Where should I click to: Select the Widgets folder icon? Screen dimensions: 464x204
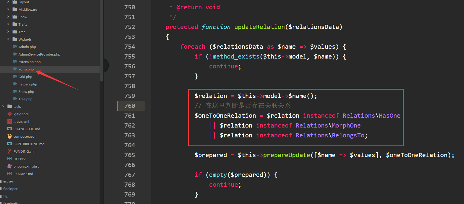coord(15,39)
